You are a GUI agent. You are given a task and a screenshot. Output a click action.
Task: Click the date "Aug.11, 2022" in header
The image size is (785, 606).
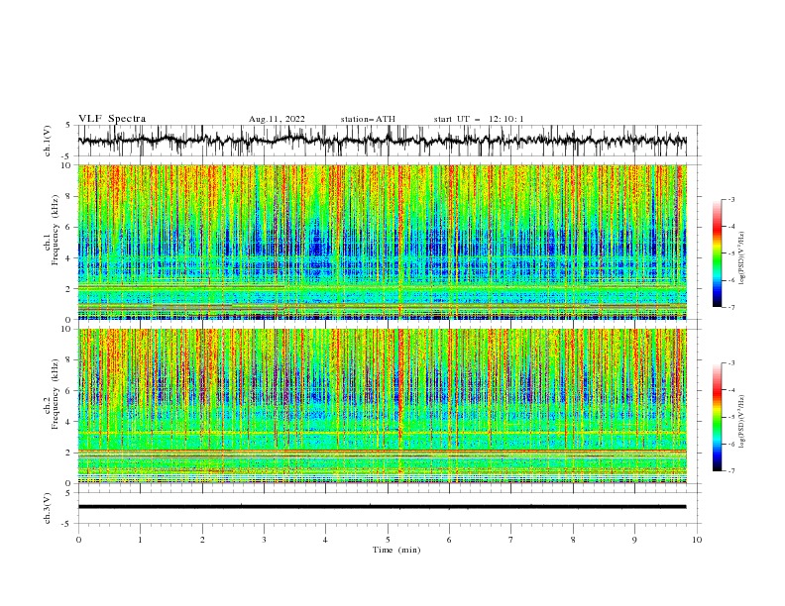coord(277,119)
